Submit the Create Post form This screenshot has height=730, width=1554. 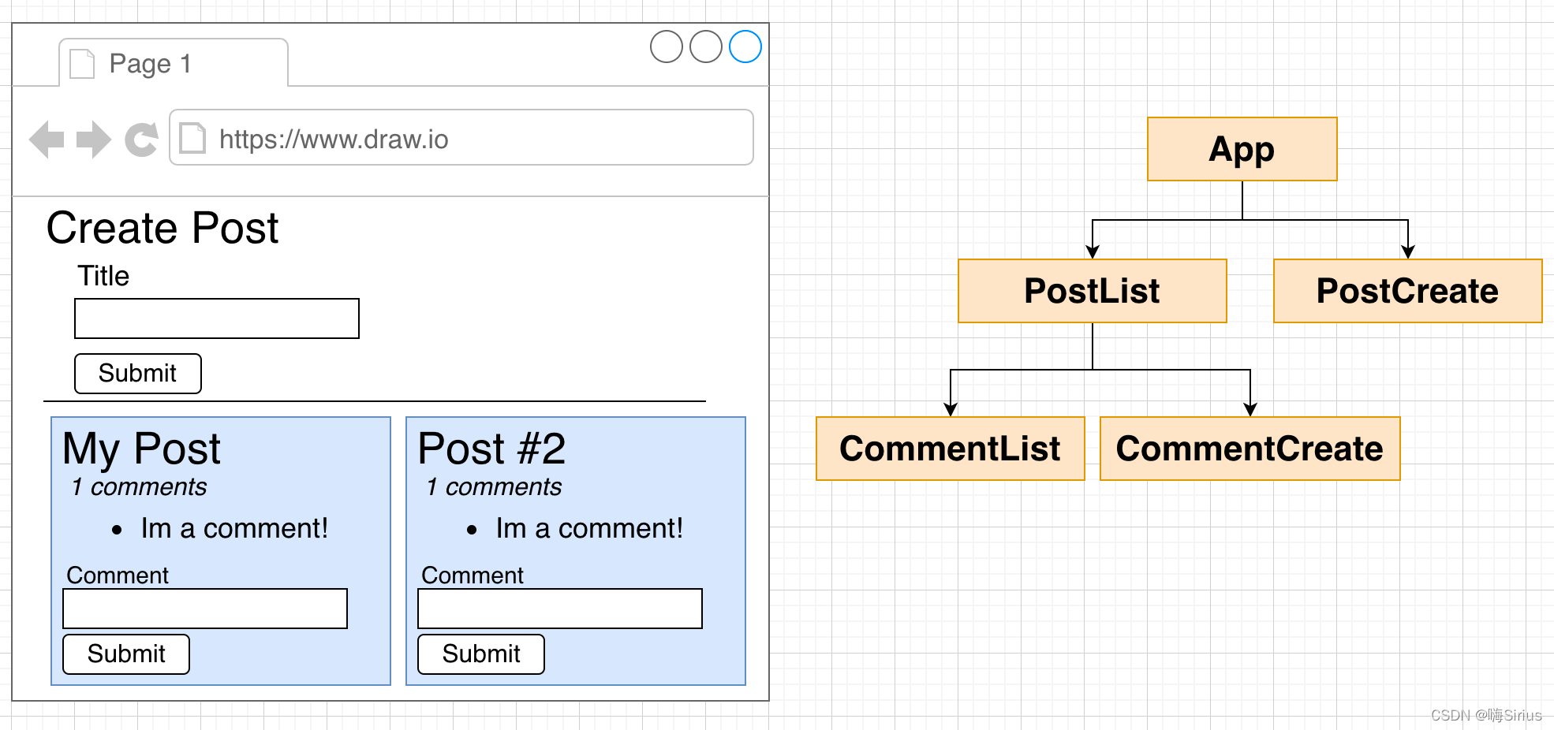tap(138, 374)
